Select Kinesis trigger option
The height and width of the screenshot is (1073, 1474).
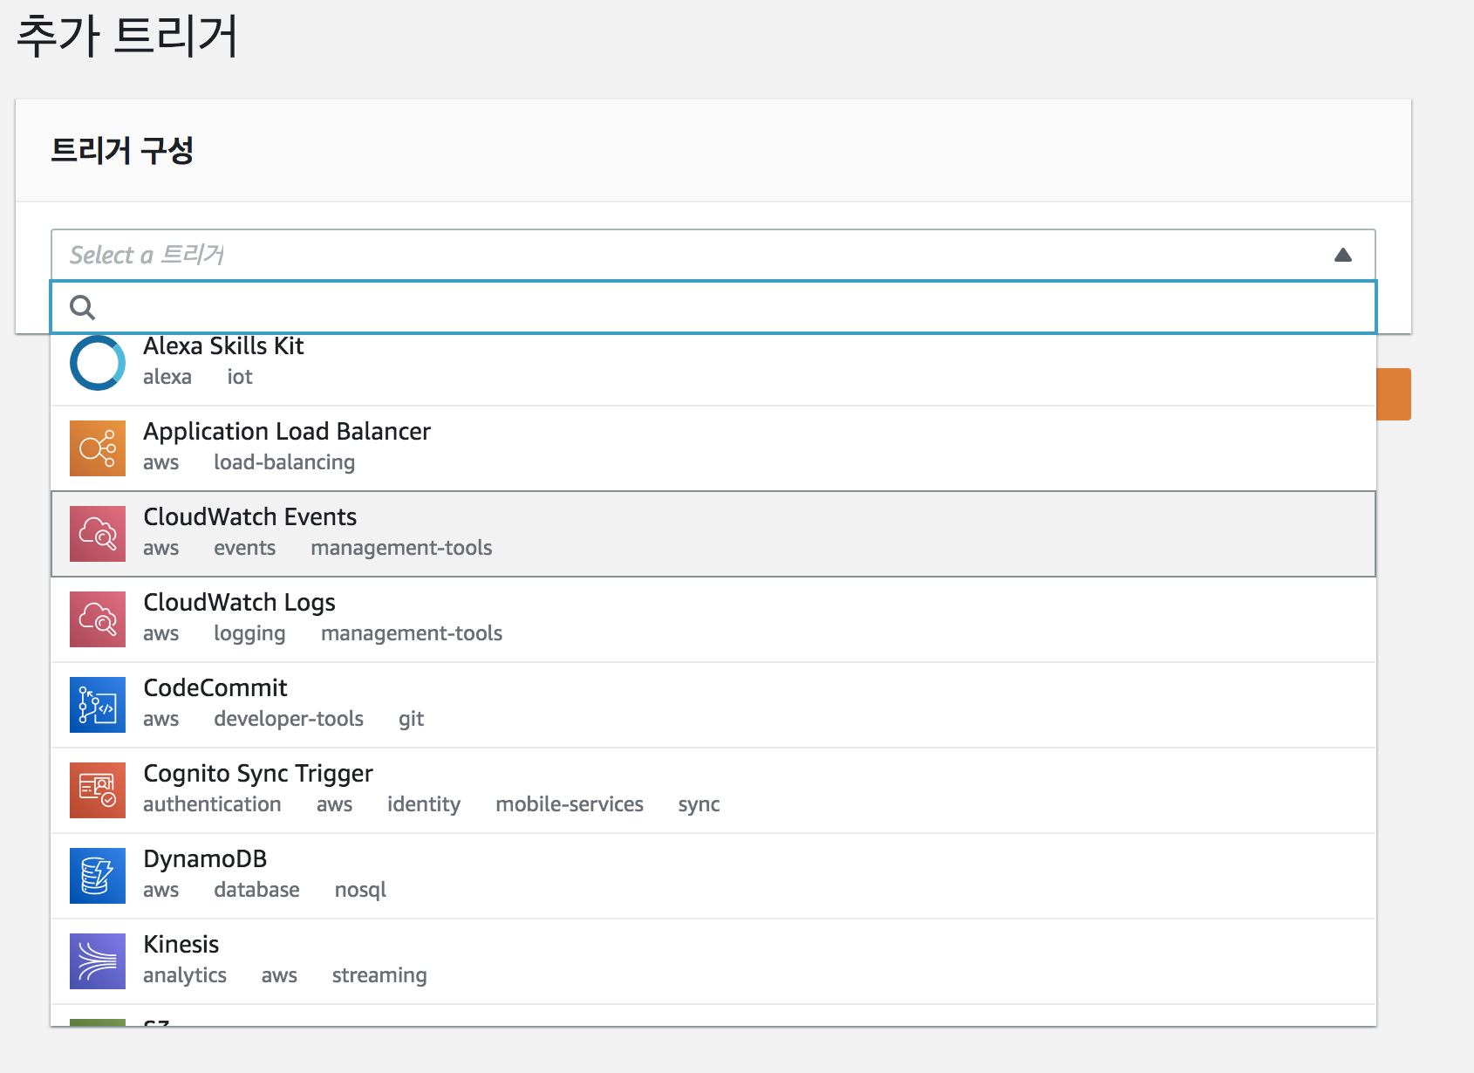click(713, 961)
